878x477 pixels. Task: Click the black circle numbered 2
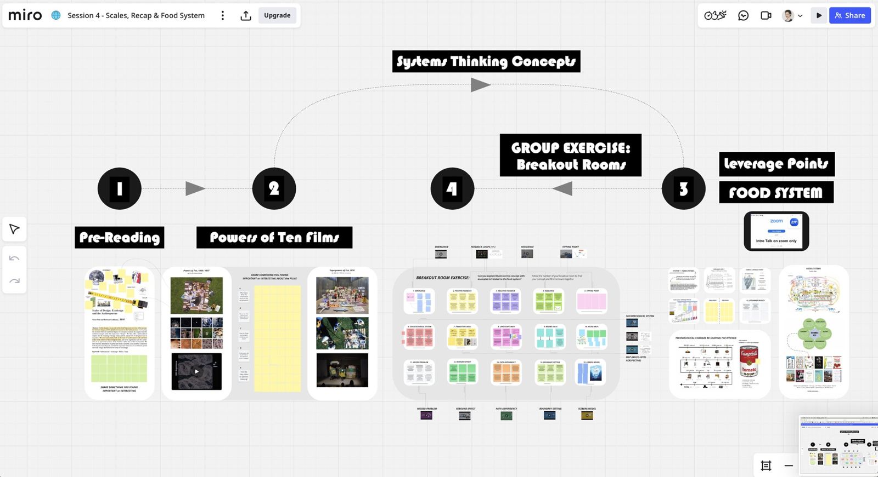point(274,188)
